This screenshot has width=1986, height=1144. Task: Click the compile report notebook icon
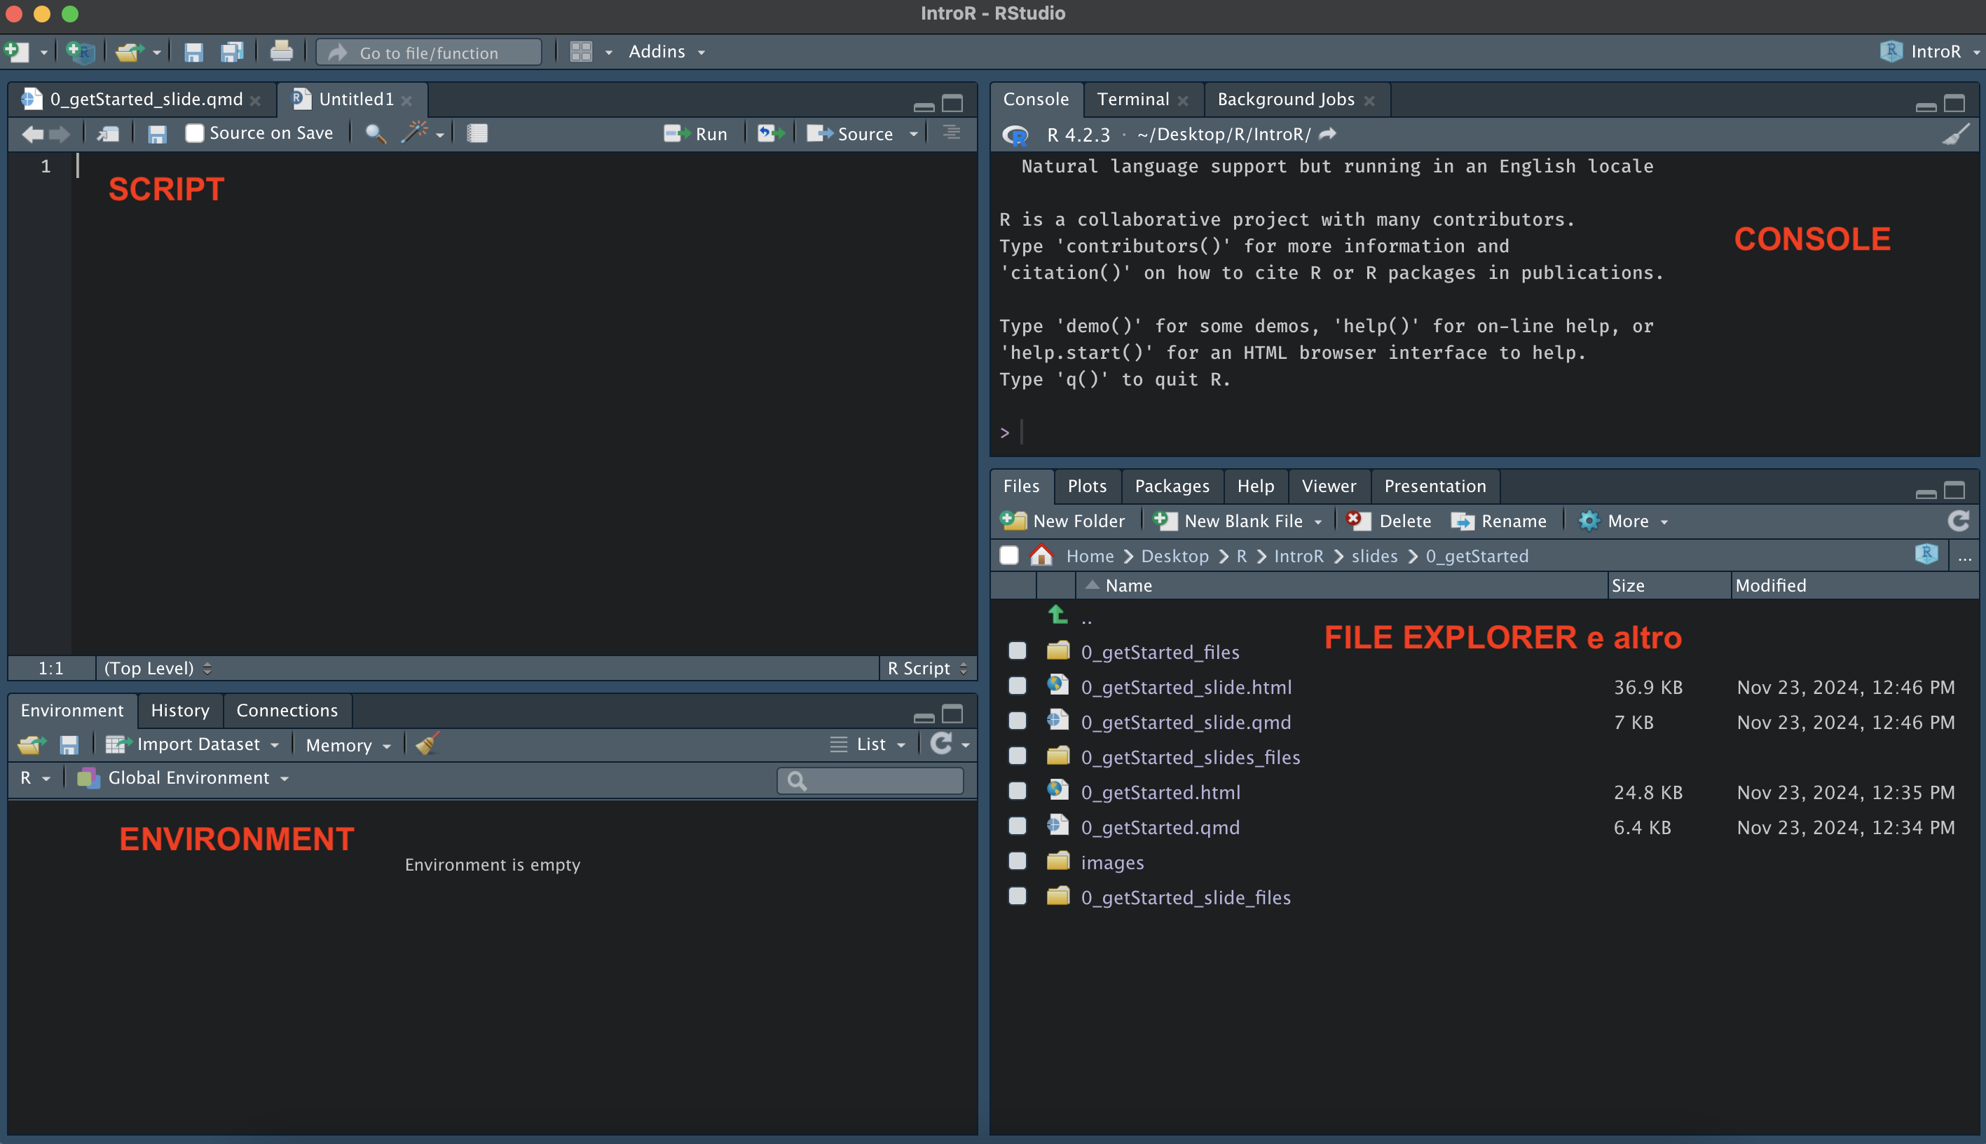click(x=477, y=134)
